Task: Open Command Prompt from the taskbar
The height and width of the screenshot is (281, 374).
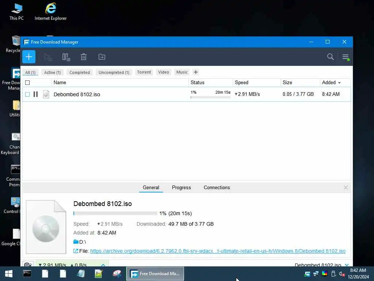Action: tap(27, 274)
